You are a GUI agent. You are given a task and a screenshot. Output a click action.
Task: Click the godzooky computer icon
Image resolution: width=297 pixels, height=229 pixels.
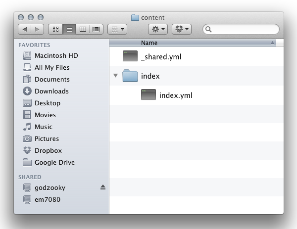(27, 188)
